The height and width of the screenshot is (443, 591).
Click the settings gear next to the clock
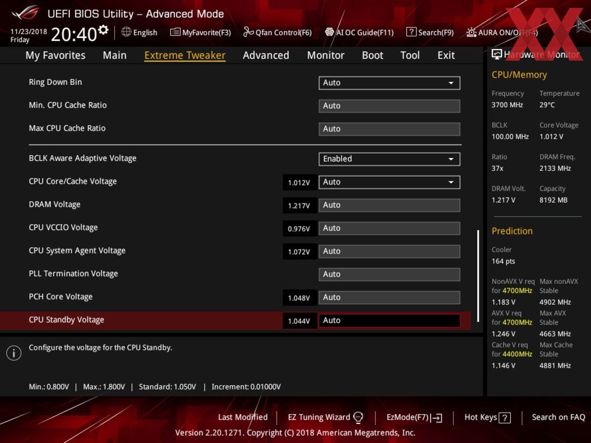tap(103, 30)
